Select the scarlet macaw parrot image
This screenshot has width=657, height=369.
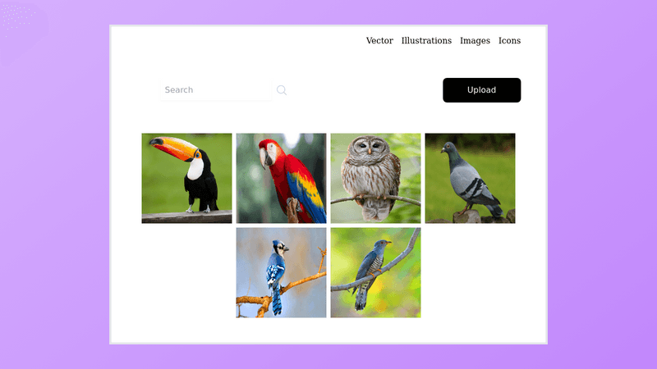pyautogui.click(x=281, y=178)
